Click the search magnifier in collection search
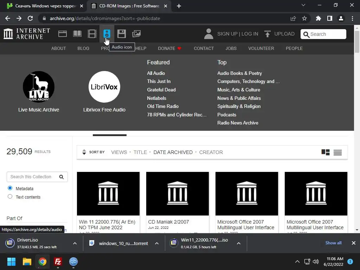This screenshot has width=360, height=270. [x=62, y=177]
